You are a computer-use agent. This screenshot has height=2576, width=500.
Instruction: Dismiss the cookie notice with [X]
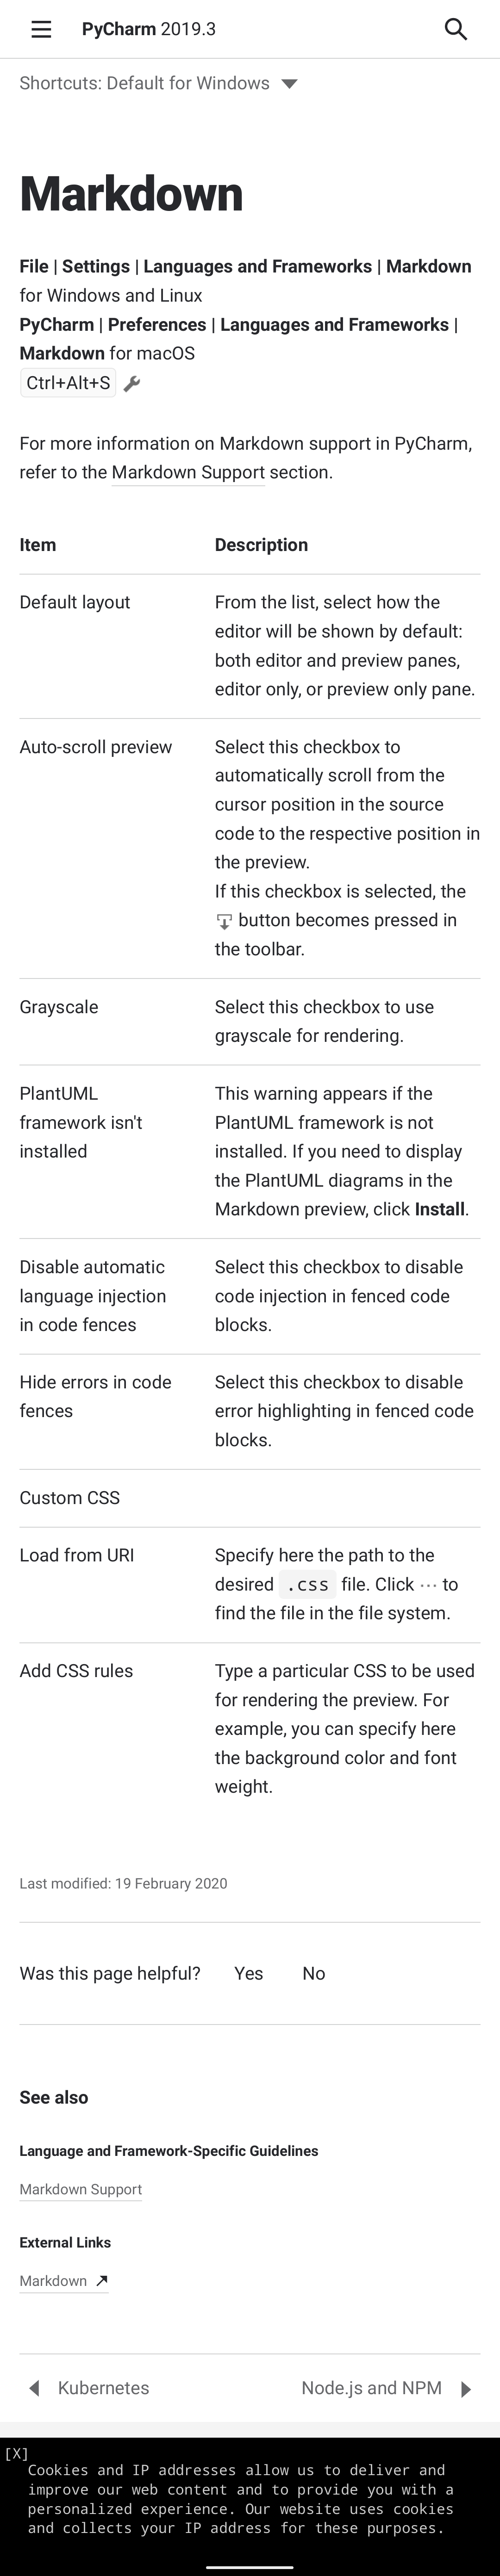pos(16,2454)
